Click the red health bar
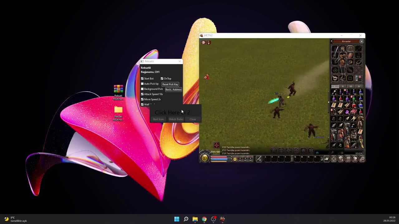 tap(221, 157)
